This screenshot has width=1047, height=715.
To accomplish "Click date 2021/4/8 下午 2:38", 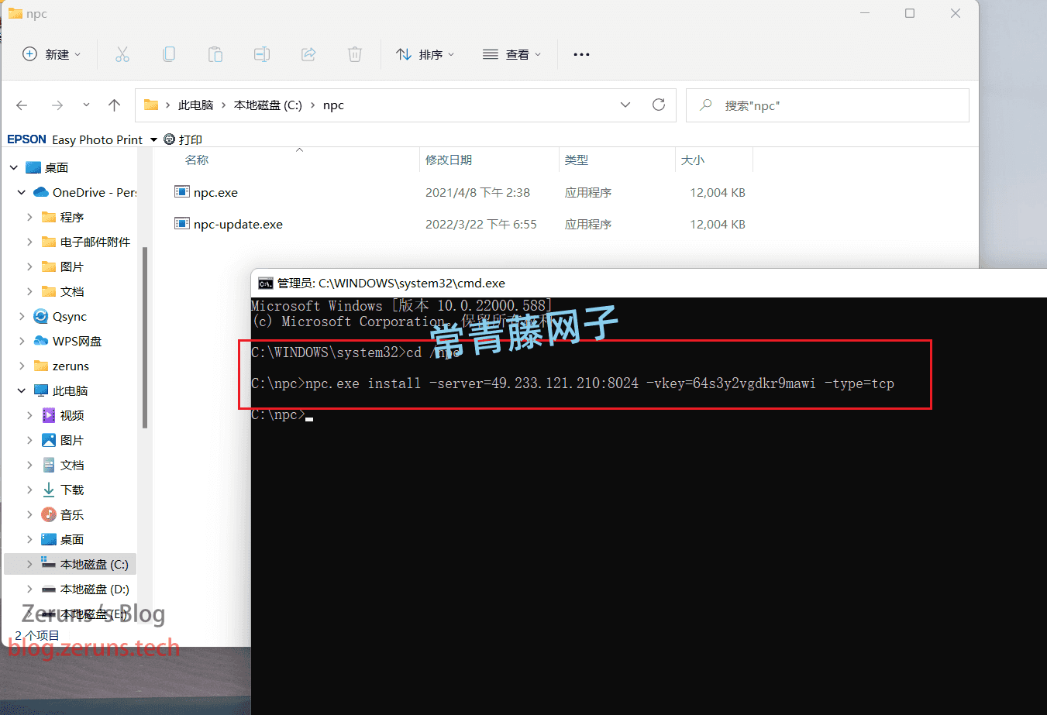I will click(477, 192).
